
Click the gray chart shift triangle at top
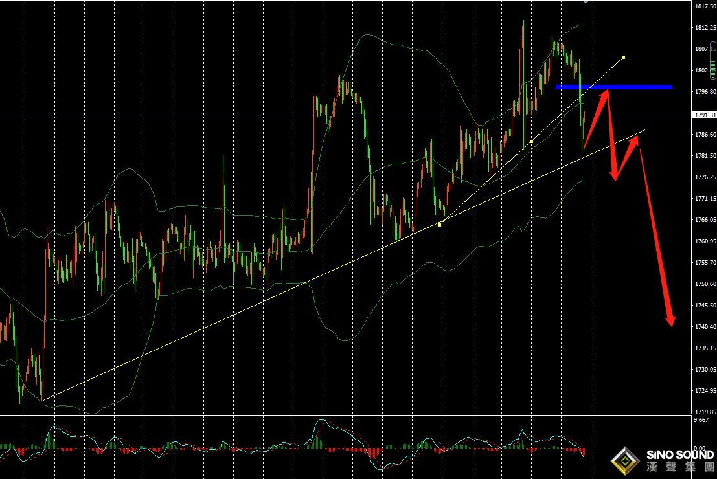(x=586, y=3)
